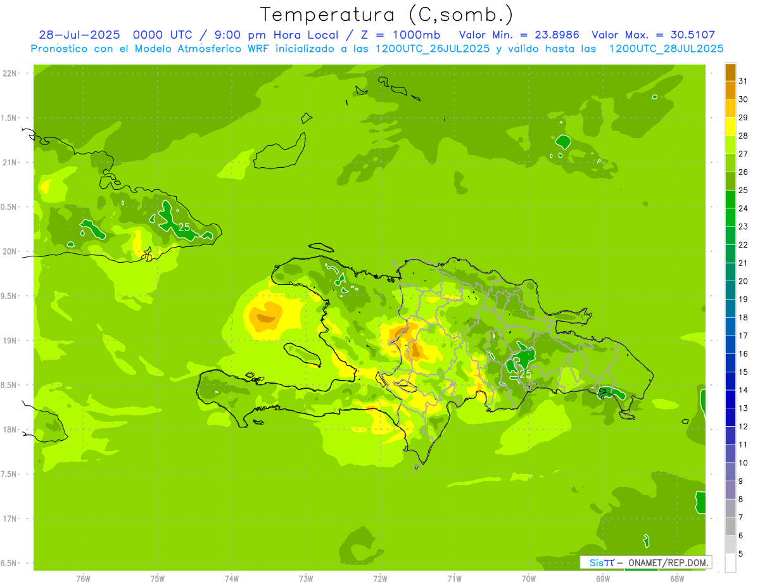
Task: Click the legend value '31'
Action: click(744, 81)
